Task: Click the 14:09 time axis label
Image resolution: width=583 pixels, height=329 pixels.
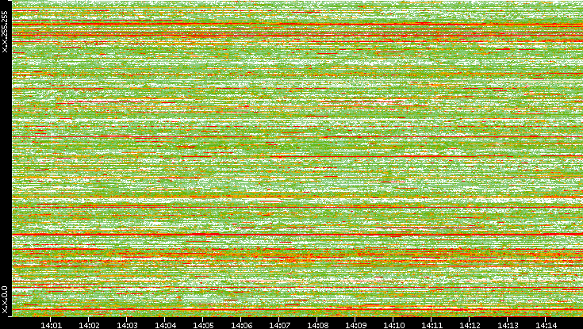Action: pyautogui.click(x=355, y=325)
